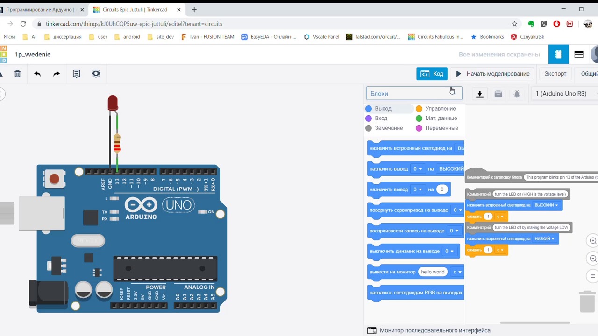Click the hello world text field
598x336 pixels.
(433, 272)
